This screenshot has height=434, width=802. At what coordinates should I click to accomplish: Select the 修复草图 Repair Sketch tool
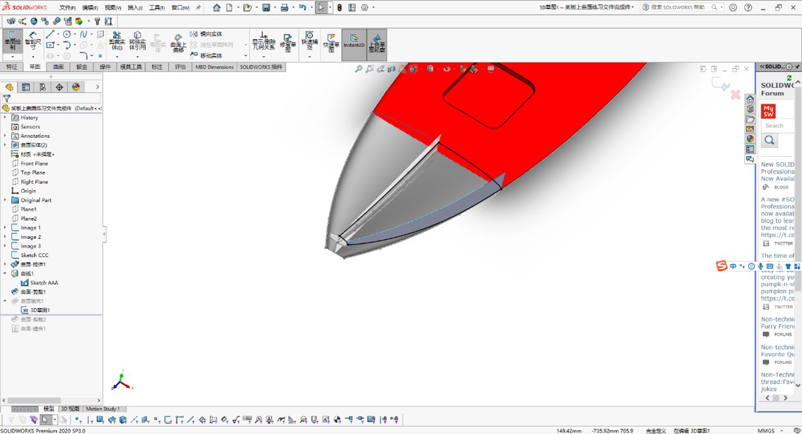point(288,42)
